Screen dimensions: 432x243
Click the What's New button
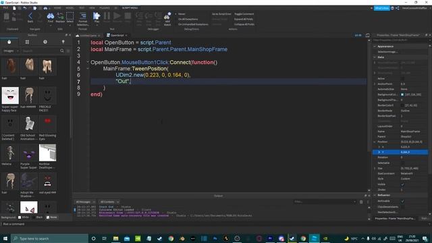(x=381, y=8)
